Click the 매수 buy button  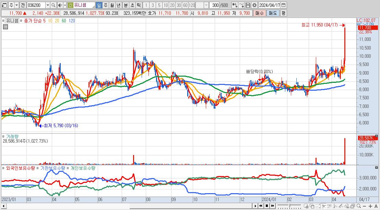259,13
